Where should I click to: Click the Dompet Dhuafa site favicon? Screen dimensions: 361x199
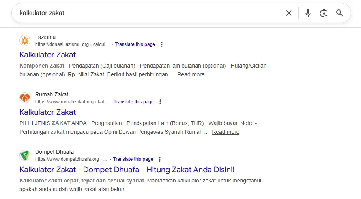25,155
